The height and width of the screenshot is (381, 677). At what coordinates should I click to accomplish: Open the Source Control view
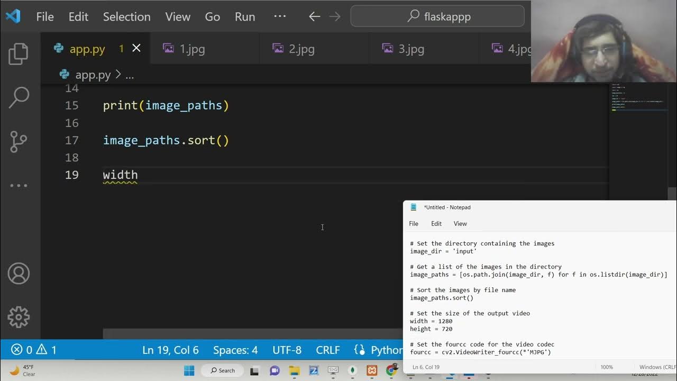(19, 141)
